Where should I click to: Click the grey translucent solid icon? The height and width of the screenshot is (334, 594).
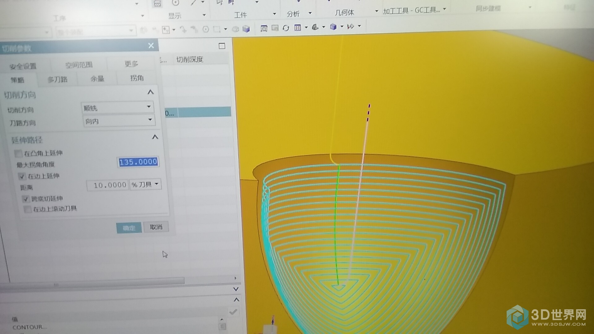(236, 29)
